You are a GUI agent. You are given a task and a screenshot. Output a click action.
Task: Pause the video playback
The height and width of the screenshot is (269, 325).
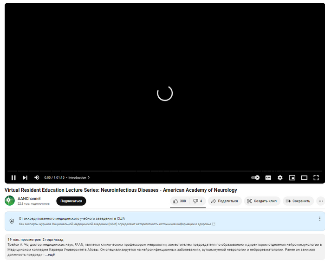[13, 178]
